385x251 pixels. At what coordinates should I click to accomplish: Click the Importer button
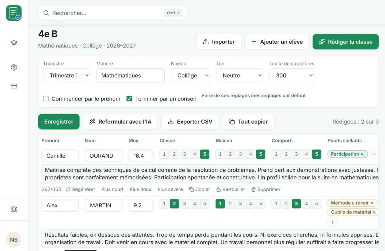(219, 42)
